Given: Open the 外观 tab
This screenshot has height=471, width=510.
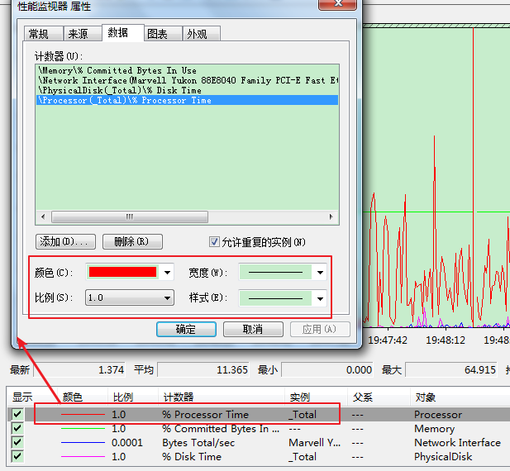Looking at the screenshot, I should point(202,34).
